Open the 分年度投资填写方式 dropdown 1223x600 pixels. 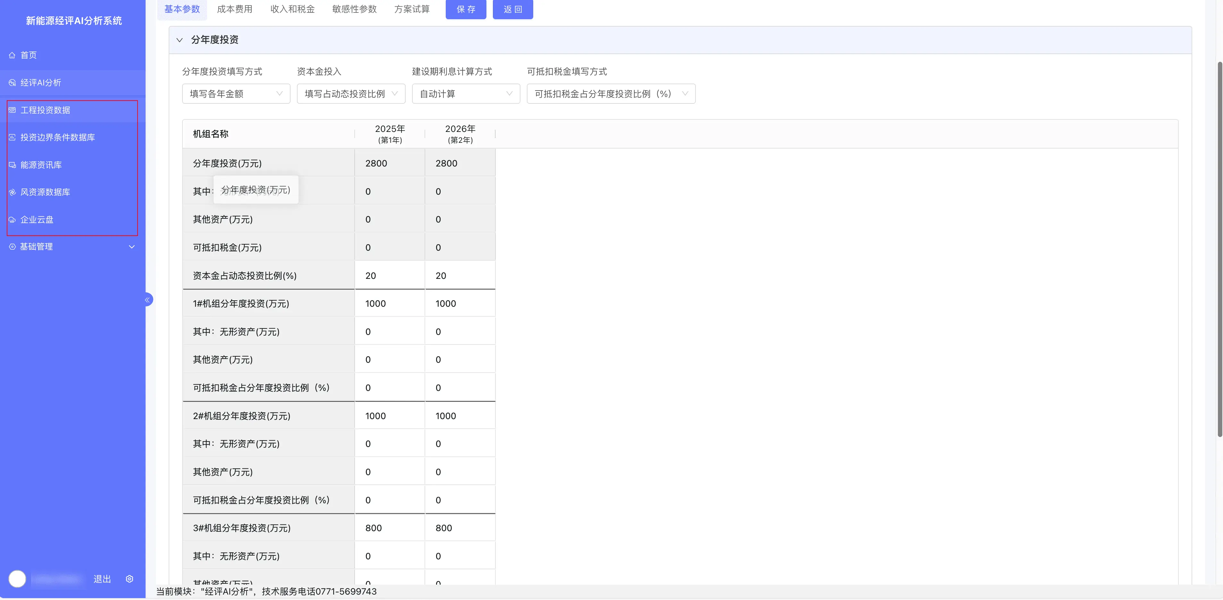click(x=236, y=94)
